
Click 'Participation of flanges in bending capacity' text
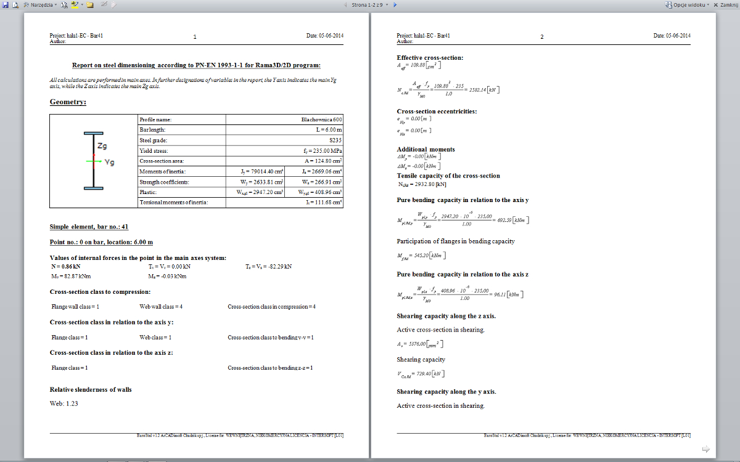[x=456, y=241]
